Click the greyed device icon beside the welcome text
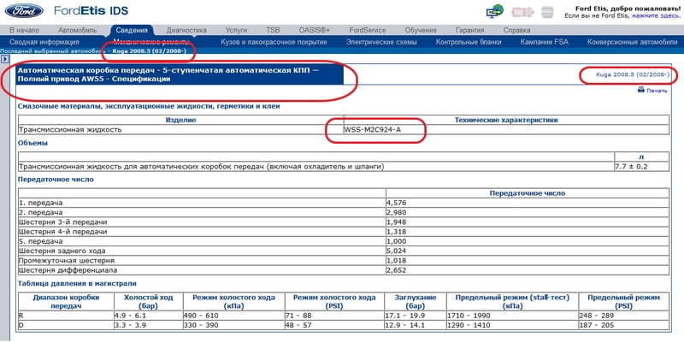The width and height of the screenshot is (684, 343). 547,12
